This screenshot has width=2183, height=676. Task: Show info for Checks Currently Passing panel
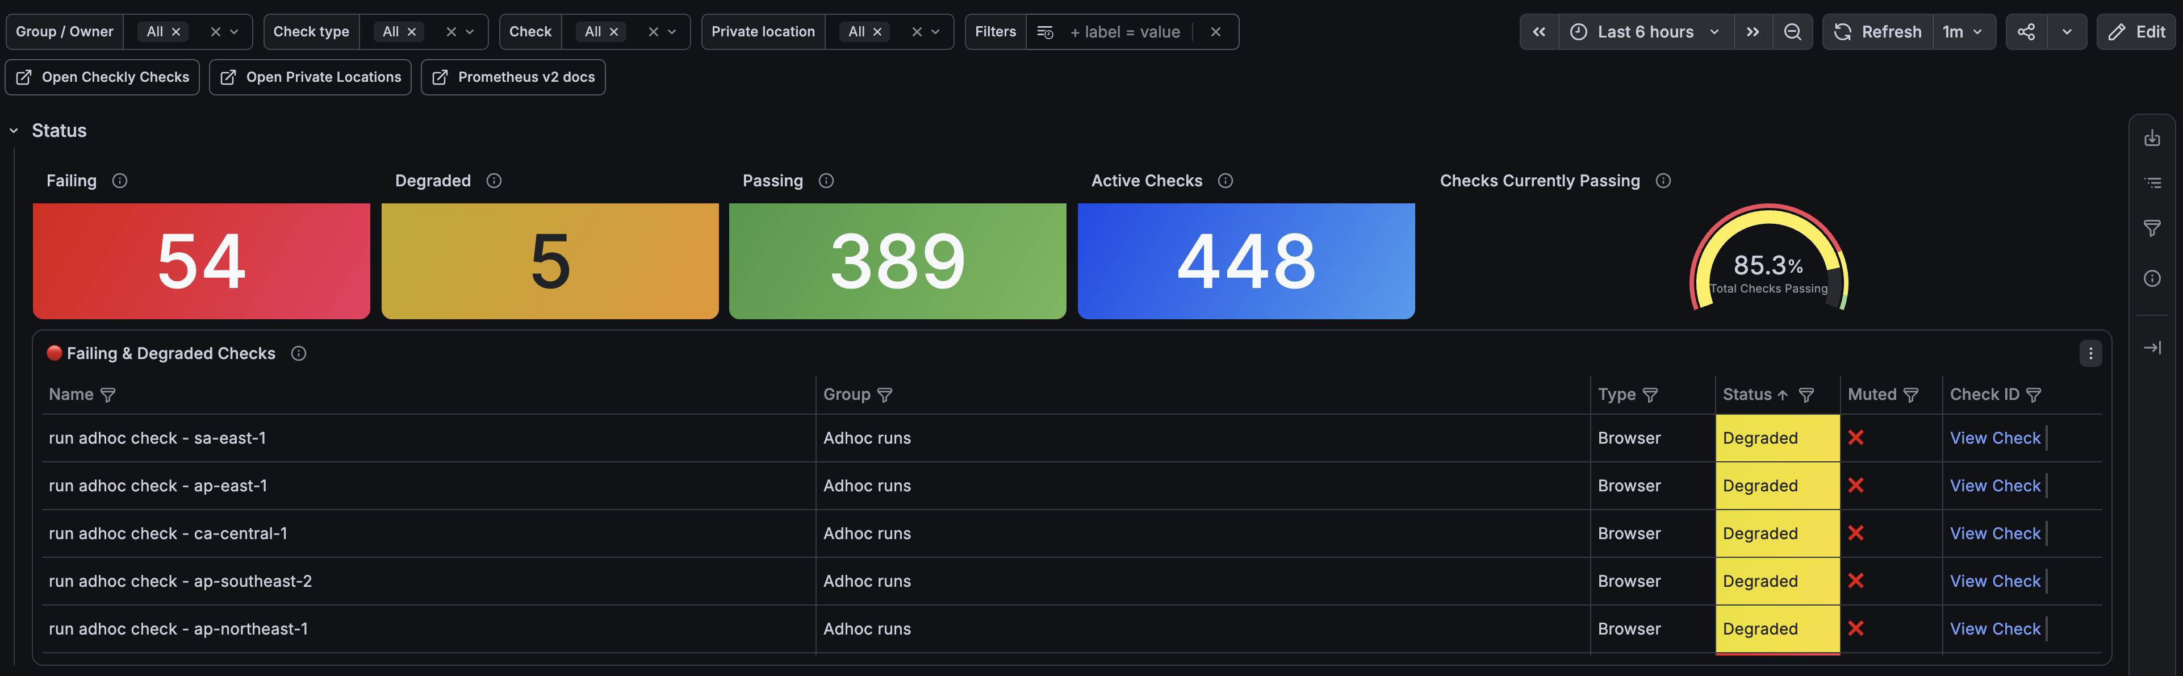pos(1663,181)
